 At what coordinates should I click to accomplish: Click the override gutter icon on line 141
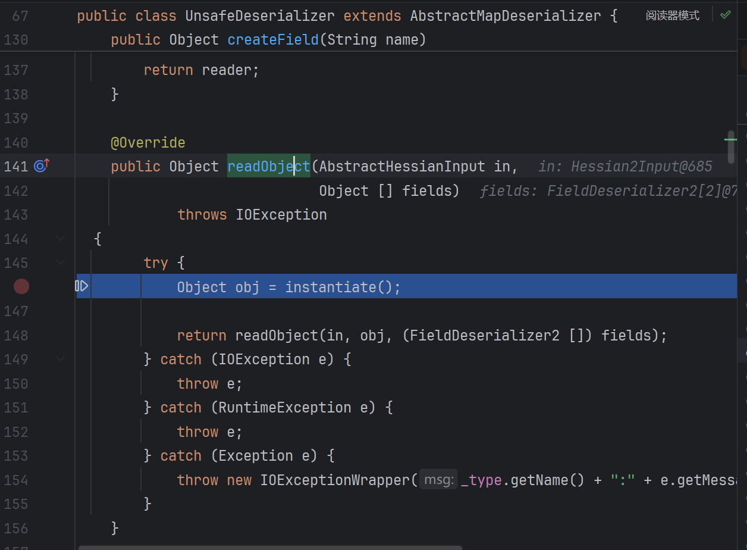tap(42, 166)
